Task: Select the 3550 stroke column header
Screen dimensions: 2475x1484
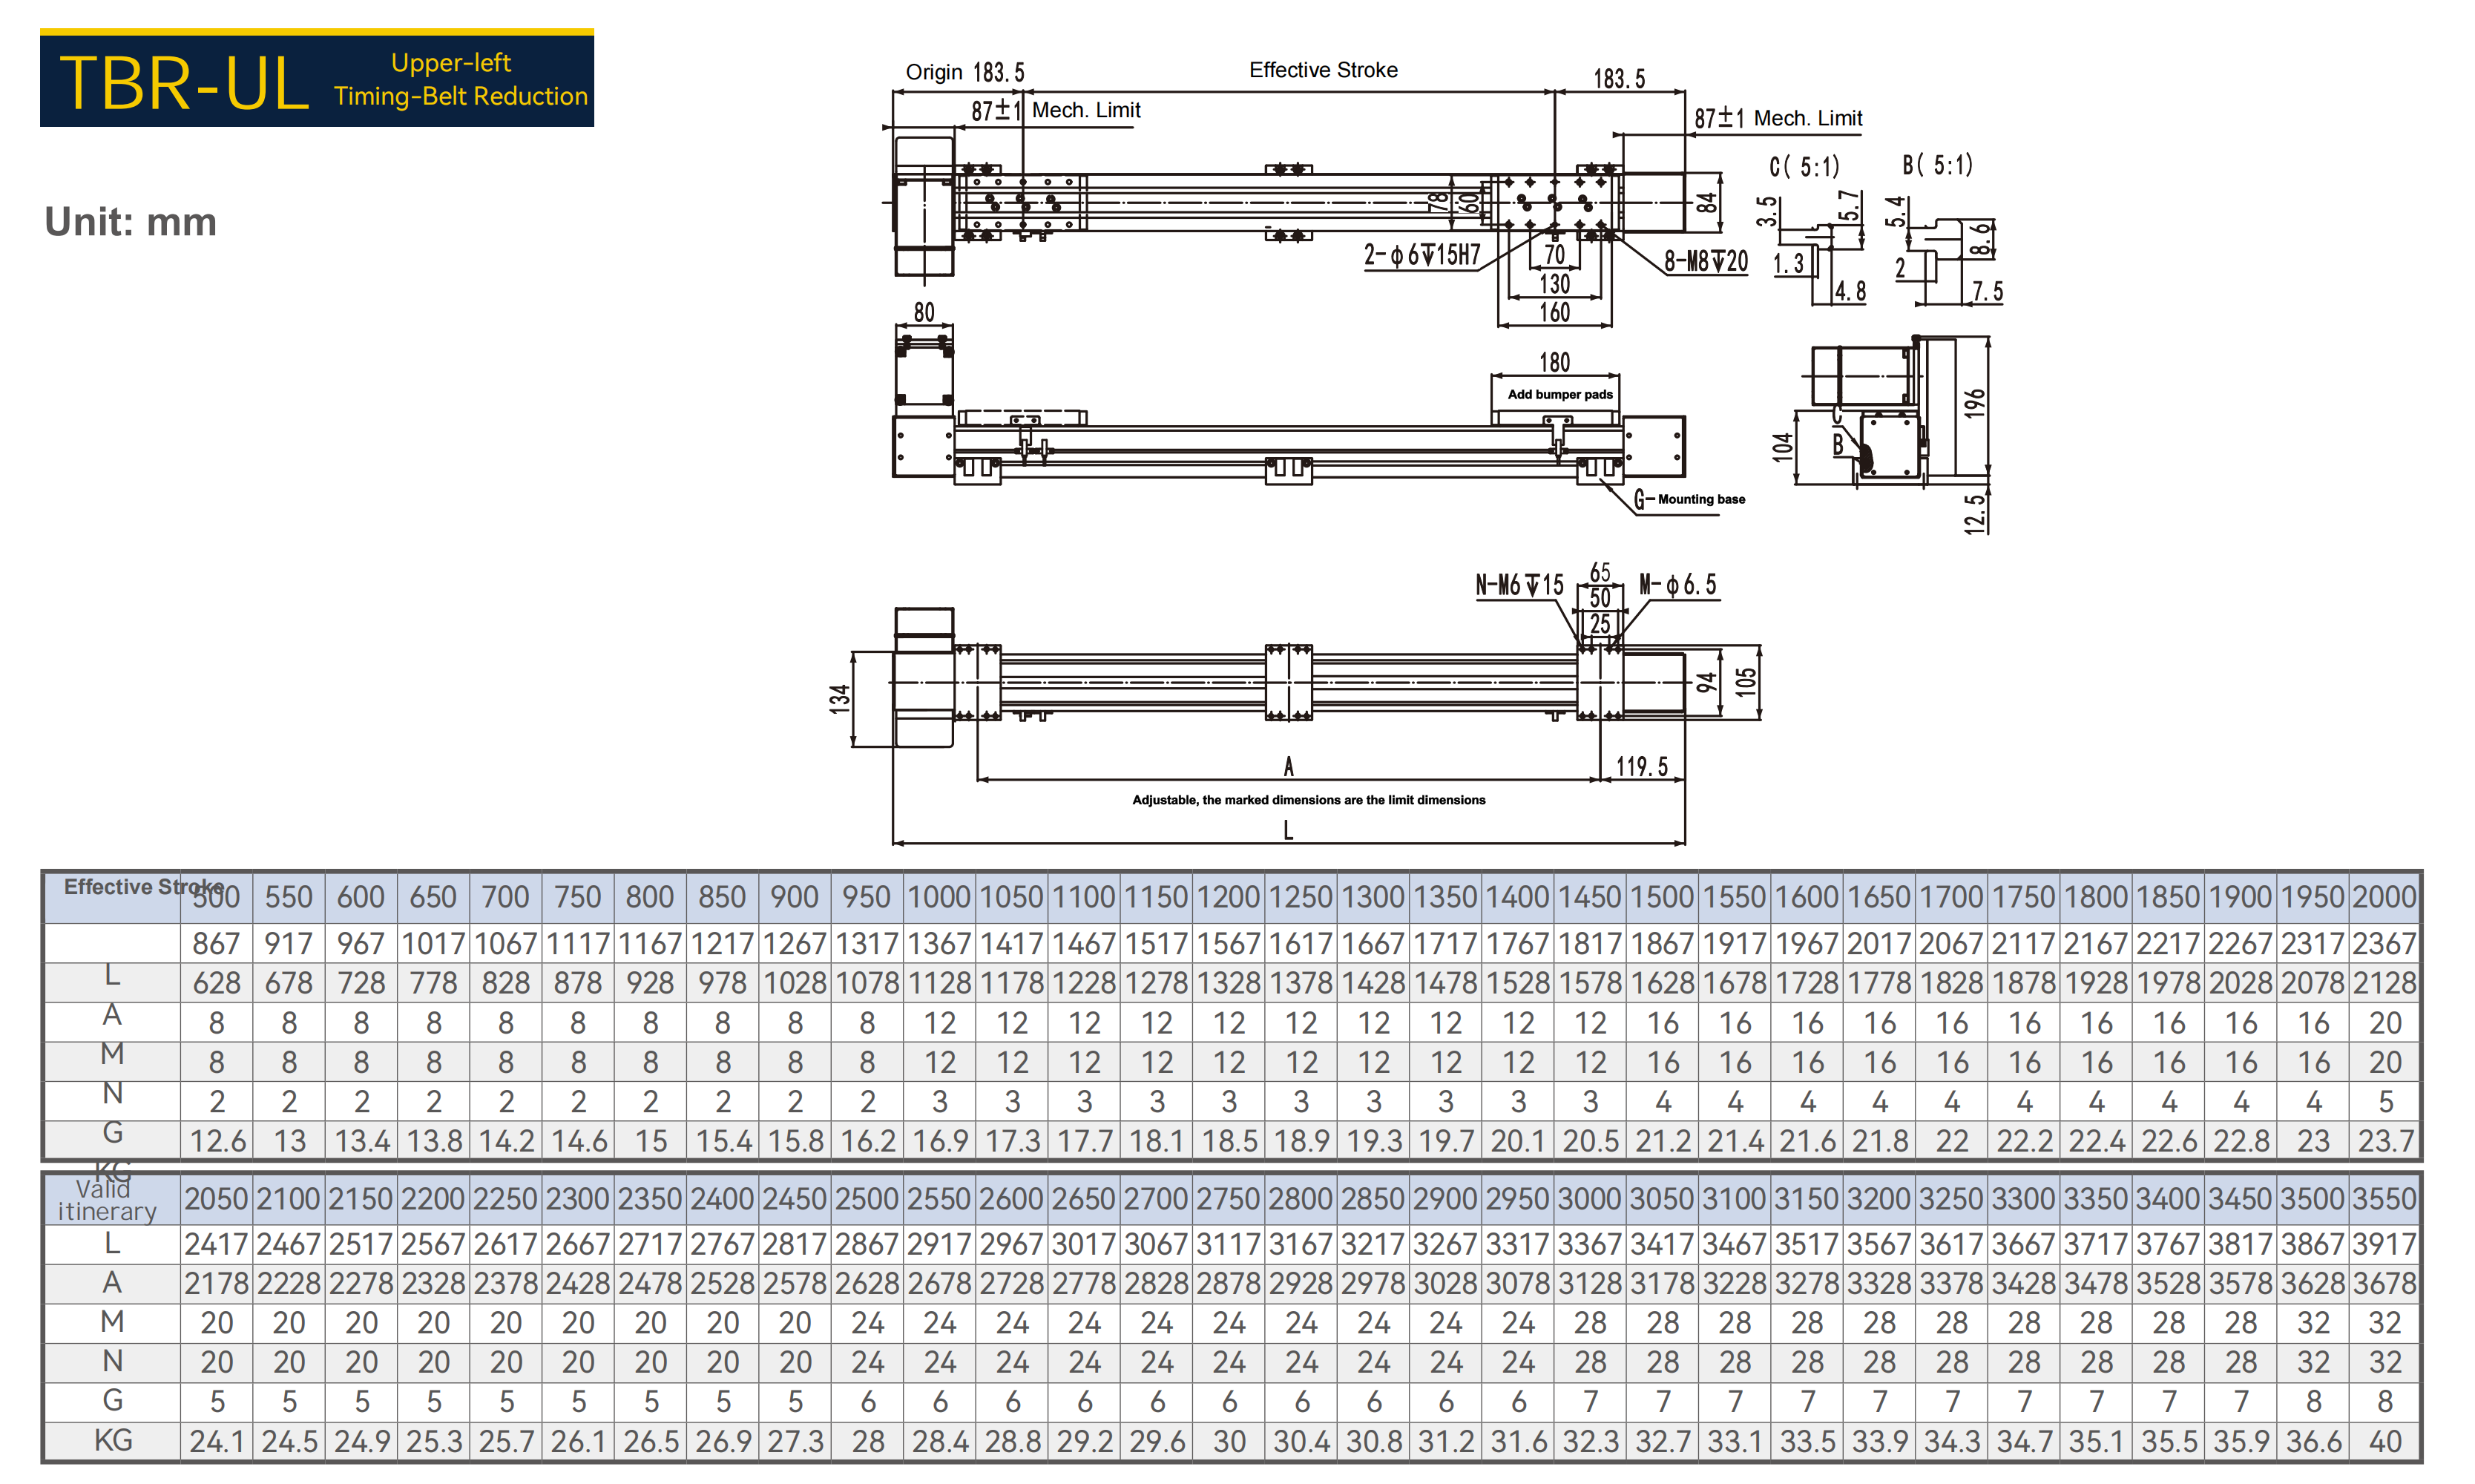Action: click(x=2384, y=1198)
